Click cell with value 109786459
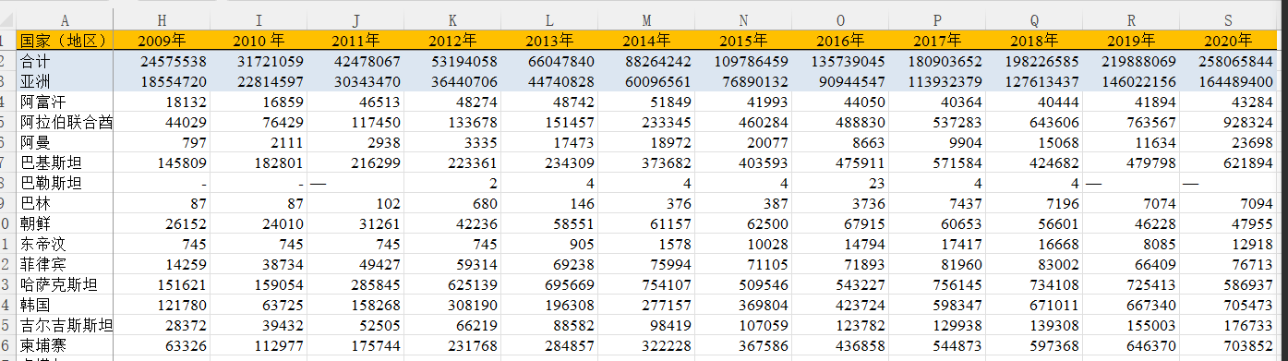Screen dimensions: 1288x361 [743, 61]
